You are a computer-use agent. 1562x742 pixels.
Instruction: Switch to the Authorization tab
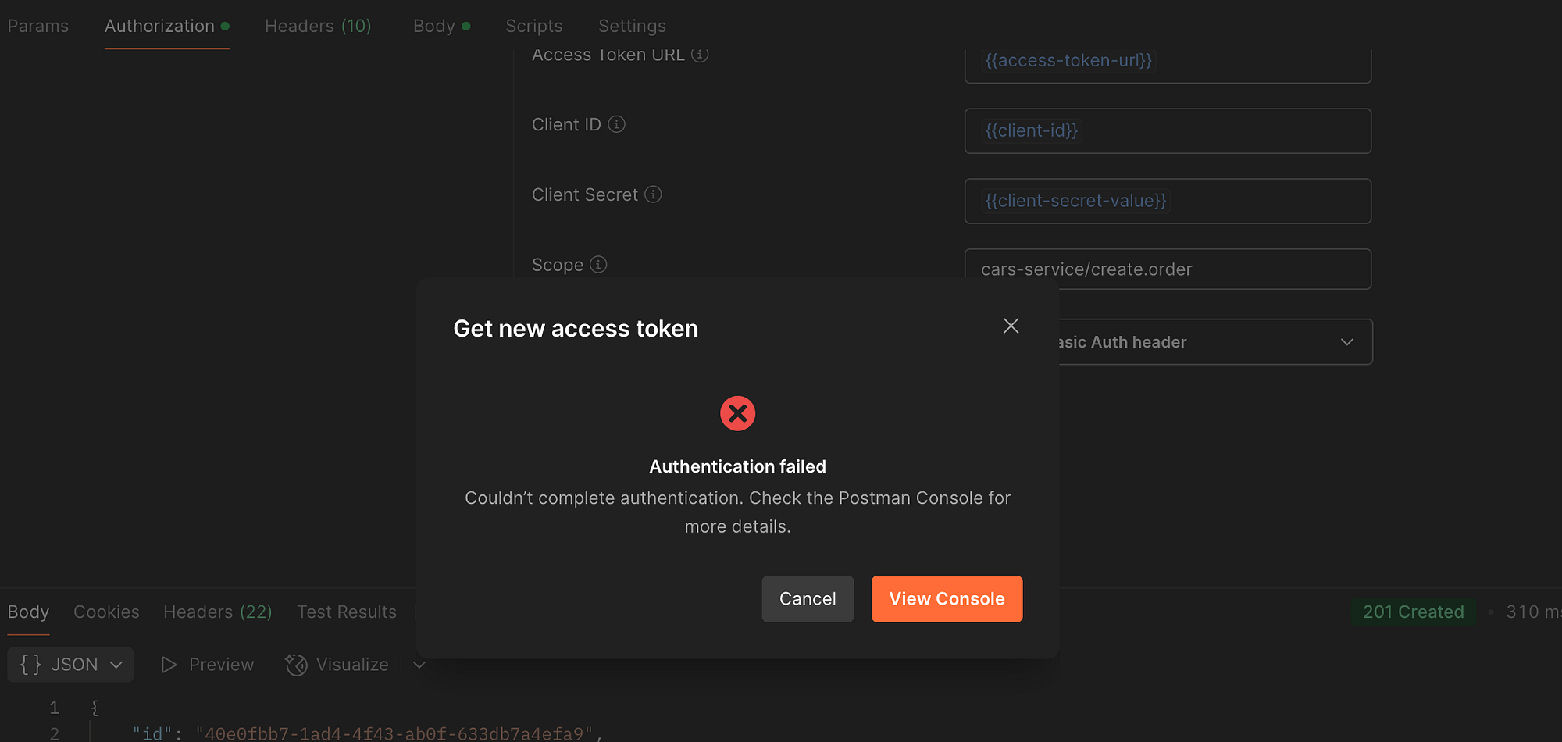point(166,26)
